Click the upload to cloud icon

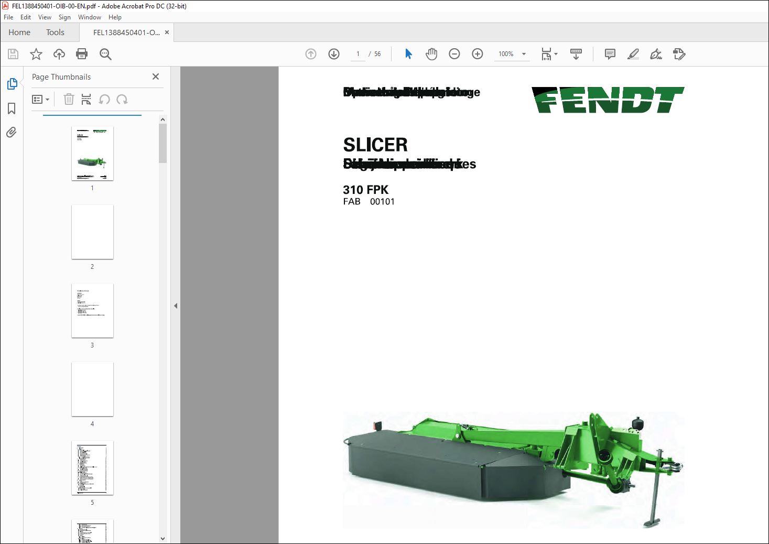click(x=59, y=54)
